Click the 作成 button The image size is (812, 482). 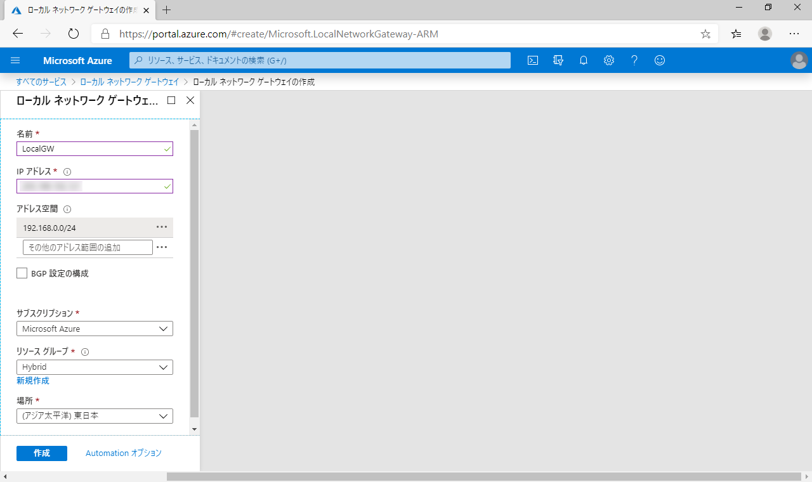(x=42, y=453)
